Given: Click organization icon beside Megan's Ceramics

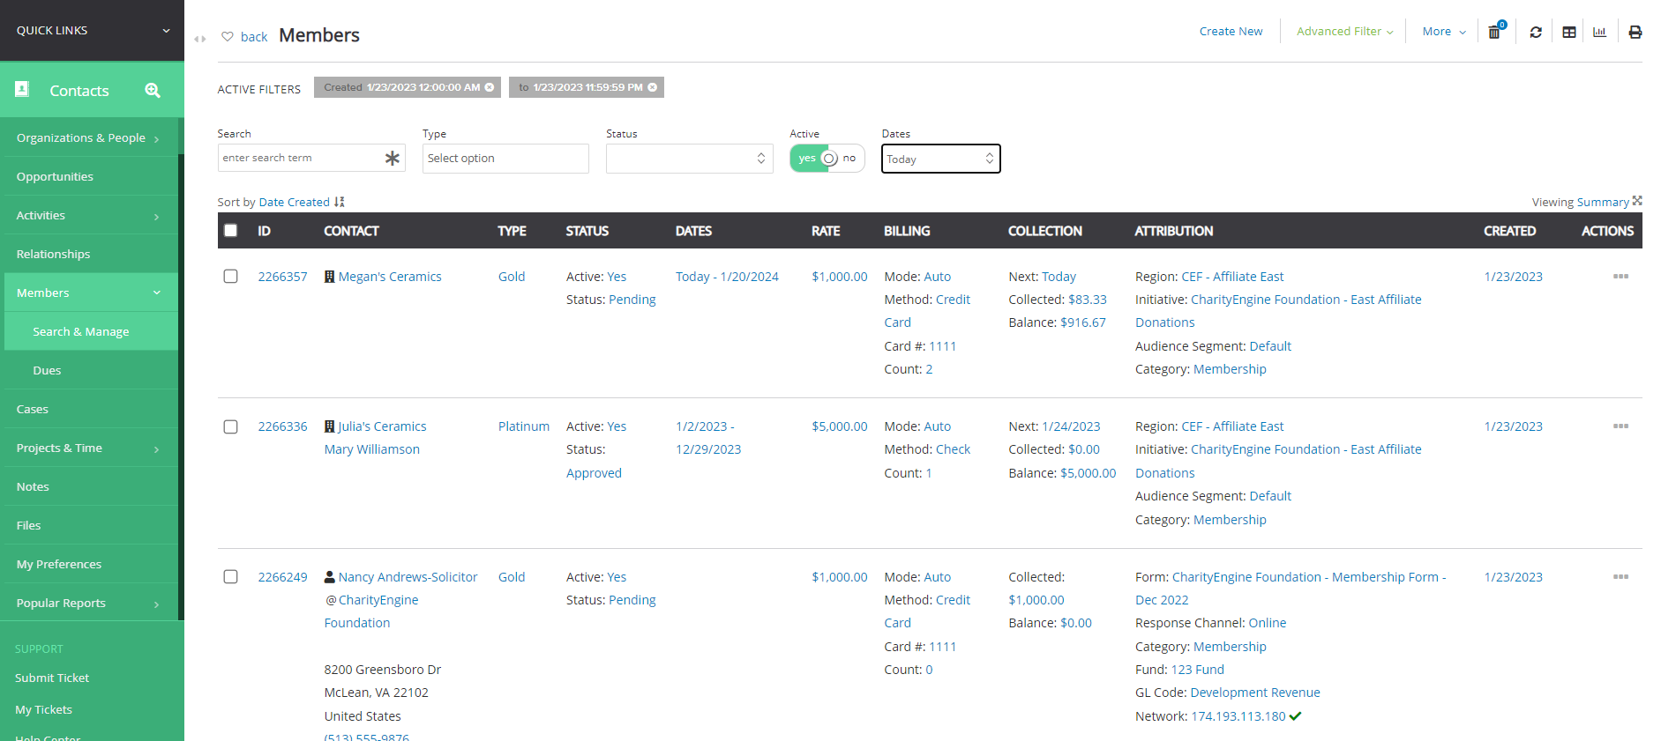Looking at the screenshot, I should pyautogui.click(x=330, y=277).
